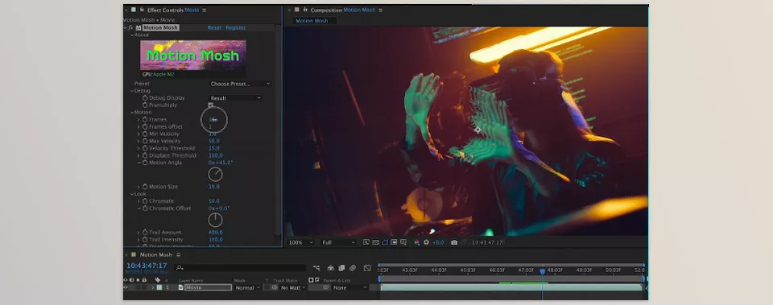Open Parent None dropdown on Movie layer
This screenshot has height=305, width=773.
(x=349, y=287)
